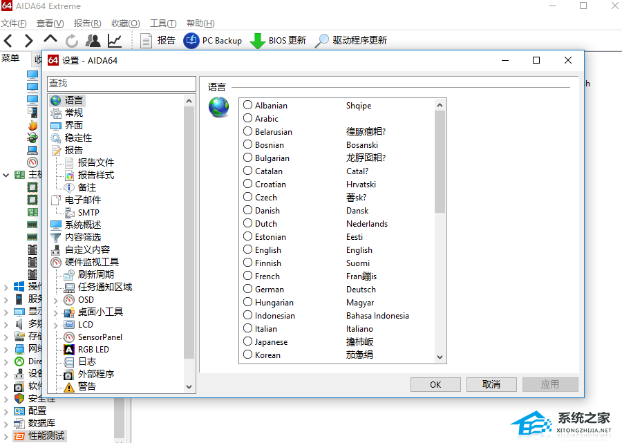Select the 备注 info item
The image size is (622, 443).
[81, 187]
